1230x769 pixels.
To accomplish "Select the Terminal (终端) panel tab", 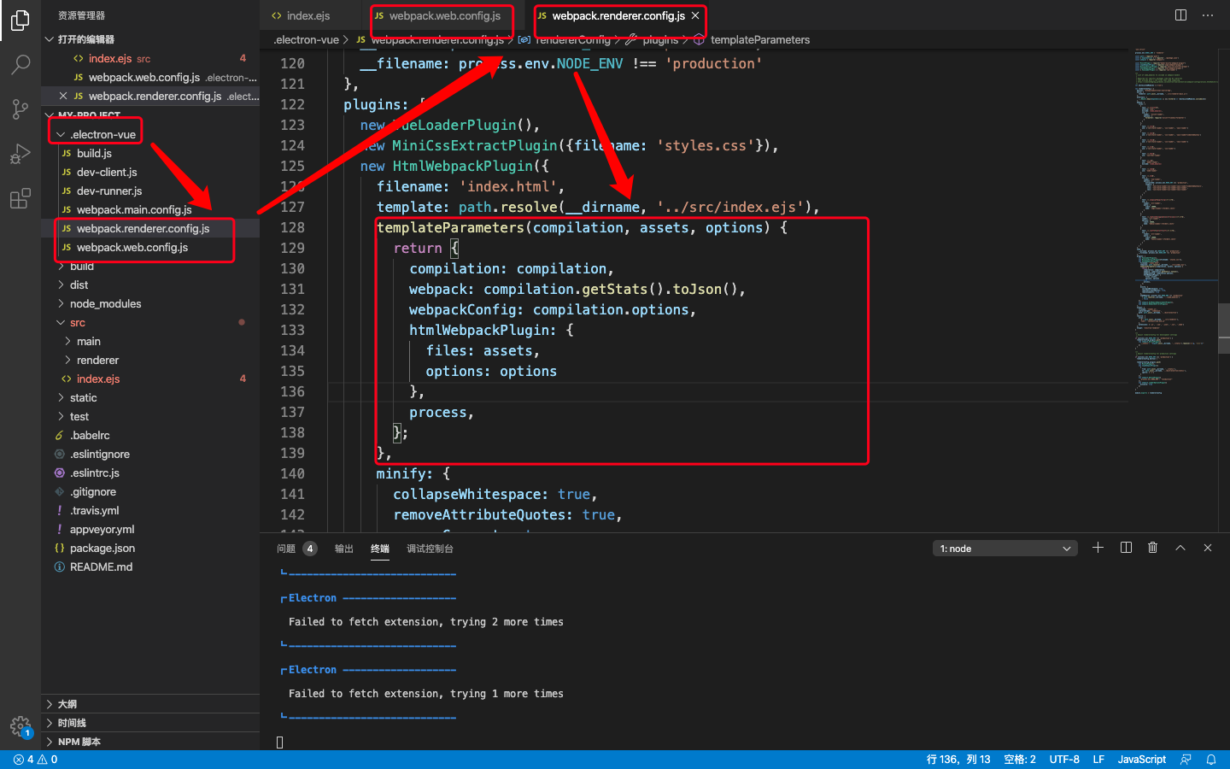I will click(380, 549).
